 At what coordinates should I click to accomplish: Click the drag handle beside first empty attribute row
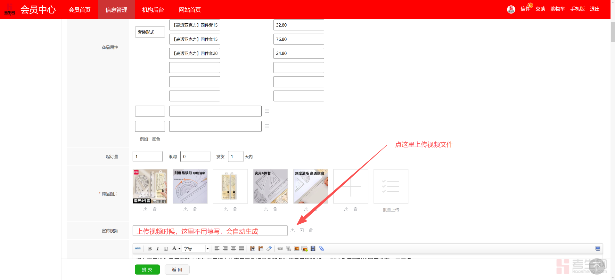267,111
